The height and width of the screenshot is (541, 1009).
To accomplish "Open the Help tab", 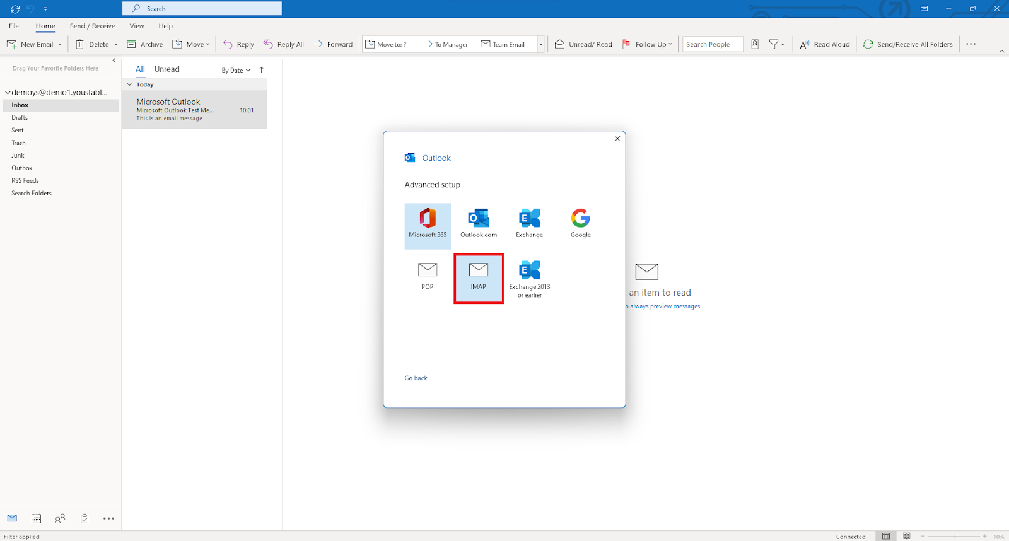I will 166,26.
